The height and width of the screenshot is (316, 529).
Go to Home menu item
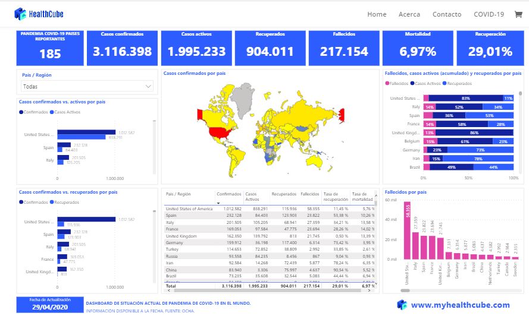[x=377, y=14]
